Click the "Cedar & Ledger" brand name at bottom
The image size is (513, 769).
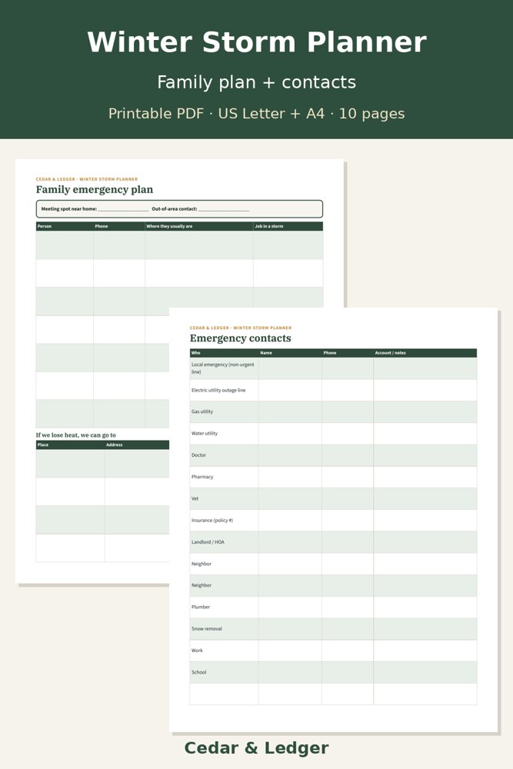[x=257, y=748]
